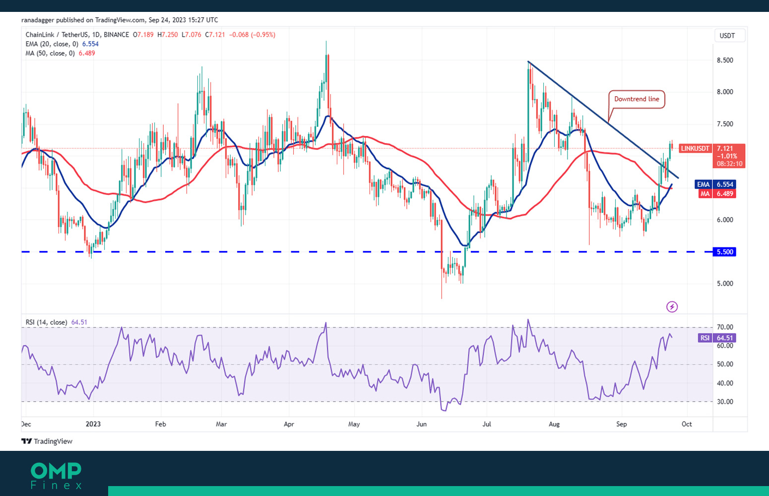This screenshot has width=769, height=496.
Task: Click the 30.00 RSI scale label
Action: coord(725,402)
